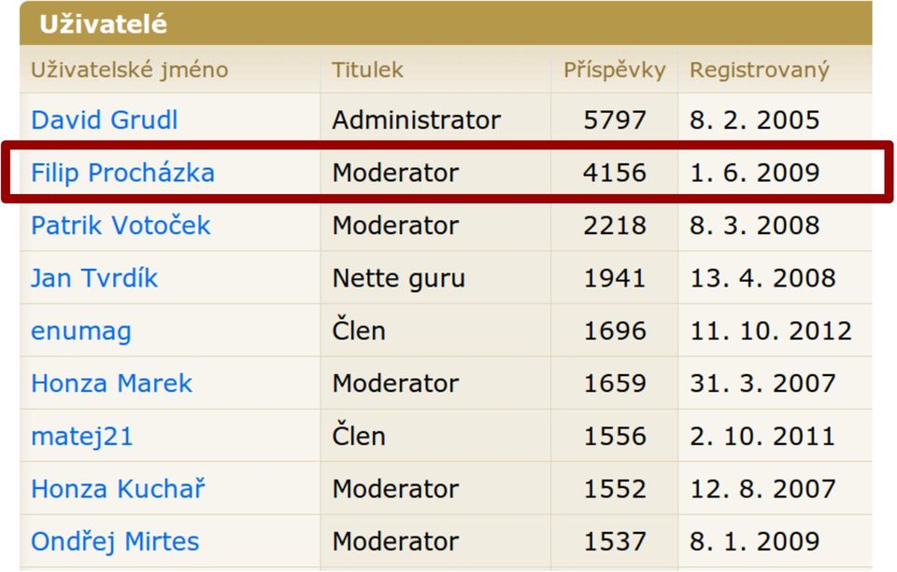Click the Příspěvky column header
Screen dimensions: 897x572
tap(615, 70)
